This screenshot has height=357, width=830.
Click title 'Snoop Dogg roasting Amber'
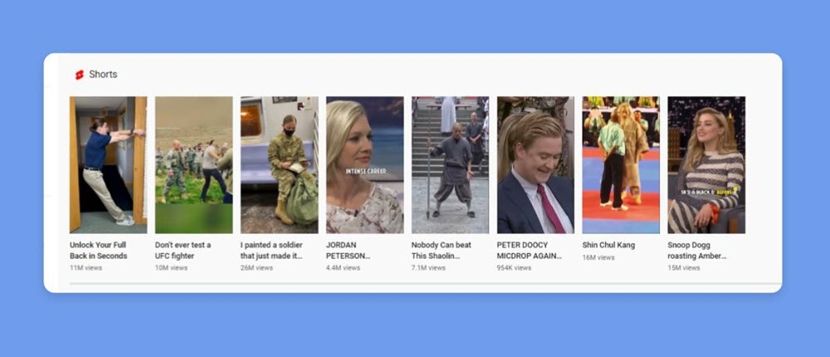[x=697, y=251]
